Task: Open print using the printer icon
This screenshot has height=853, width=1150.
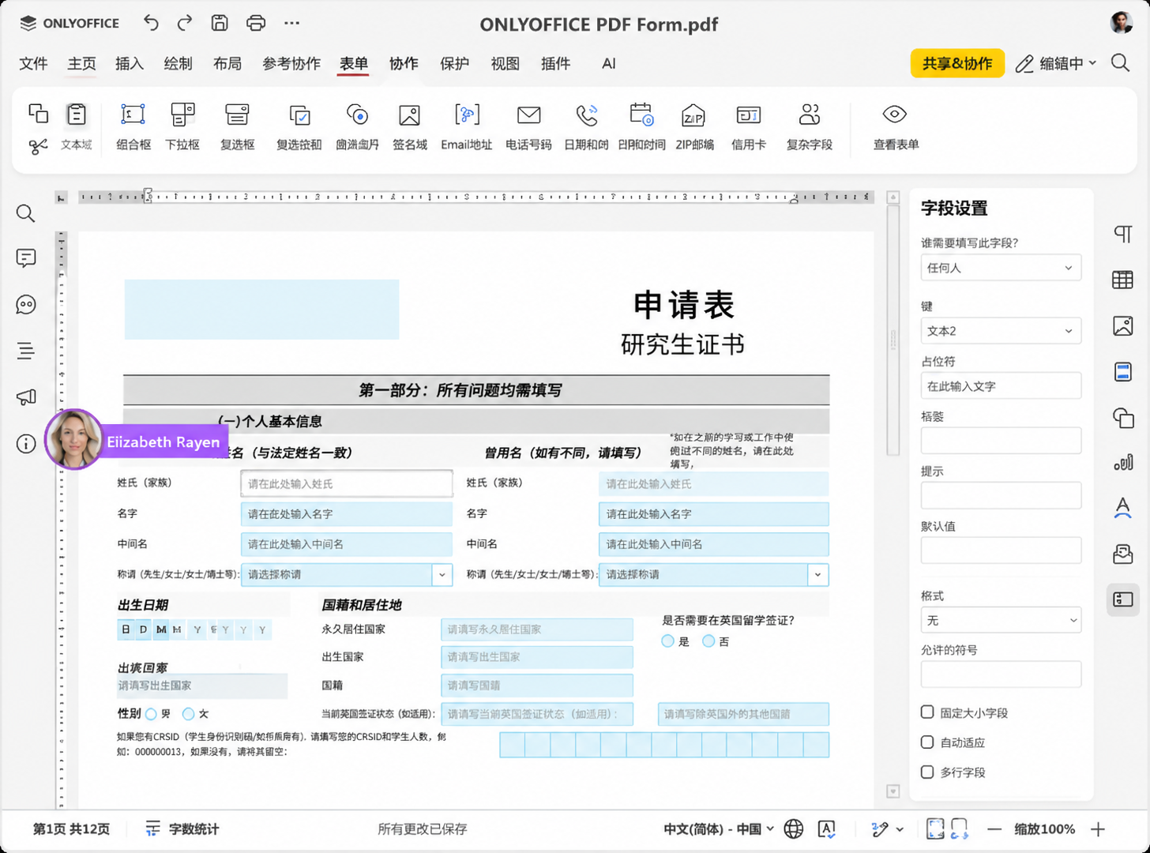Action: click(256, 23)
